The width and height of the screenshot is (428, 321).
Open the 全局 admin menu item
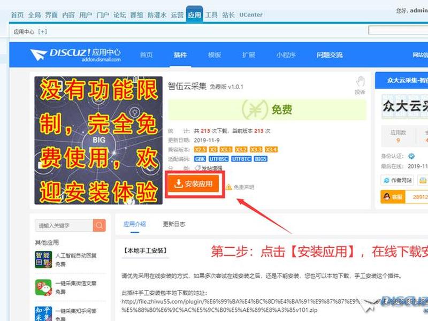34,15
